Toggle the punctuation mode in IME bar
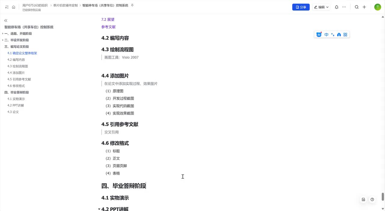385x211 pixels. click(x=333, y=35)
